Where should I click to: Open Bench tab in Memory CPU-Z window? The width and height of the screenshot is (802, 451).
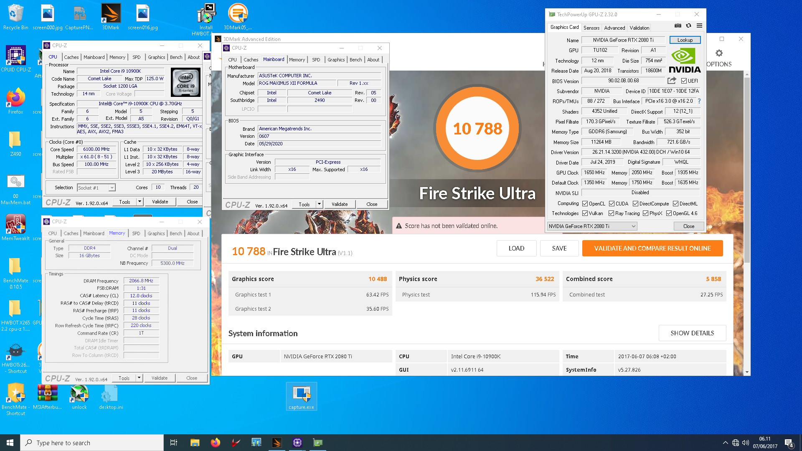[175, 233]
